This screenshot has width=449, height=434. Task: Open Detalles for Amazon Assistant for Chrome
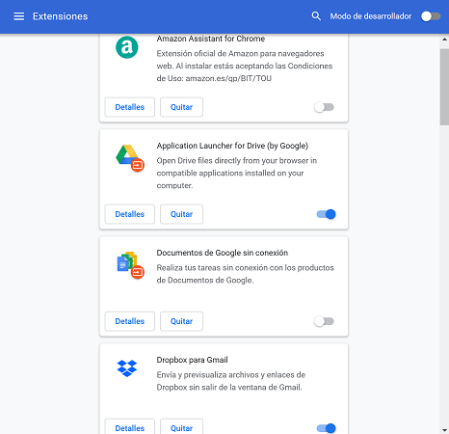(x=130, y=107)
